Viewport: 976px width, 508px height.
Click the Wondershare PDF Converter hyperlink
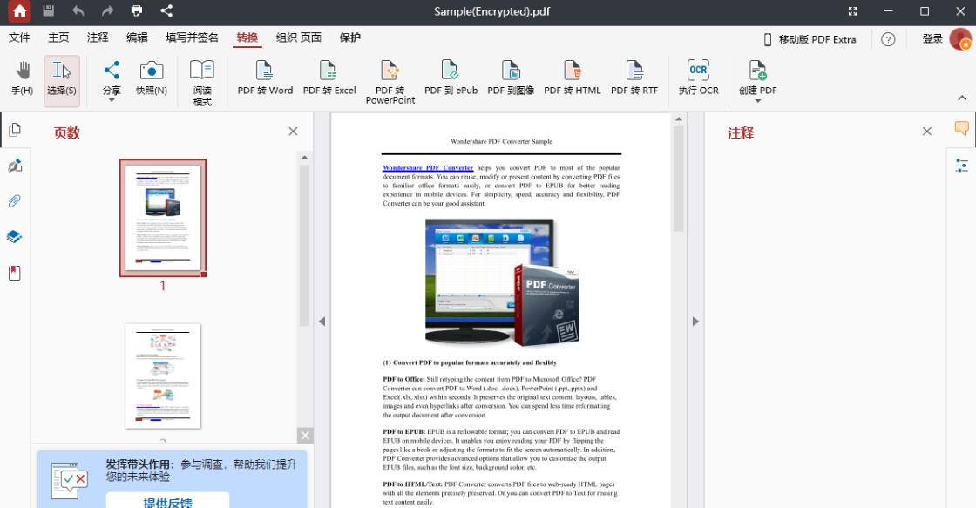428,167
